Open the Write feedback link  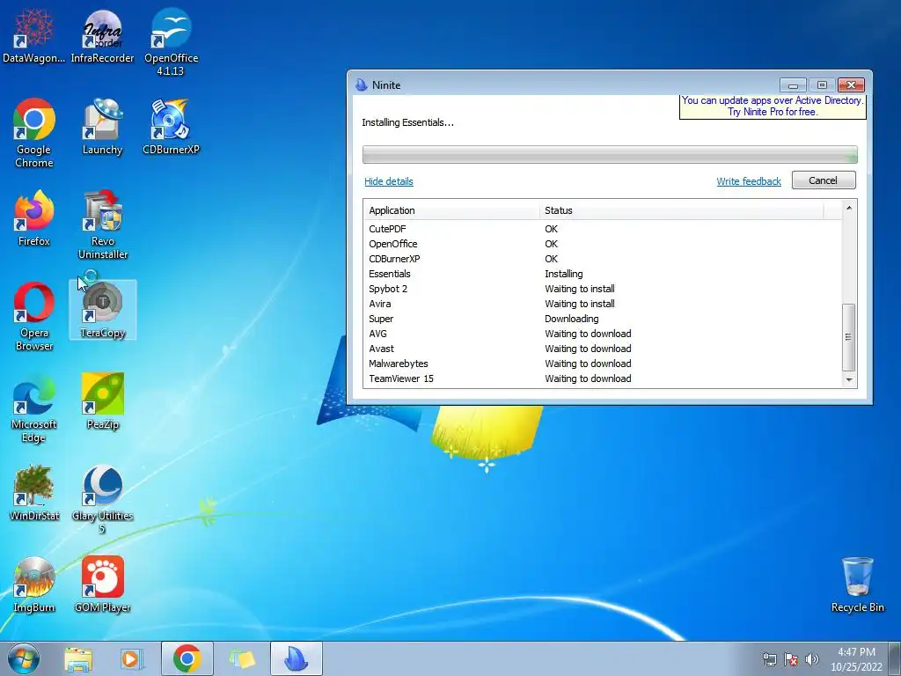(749, 181)
